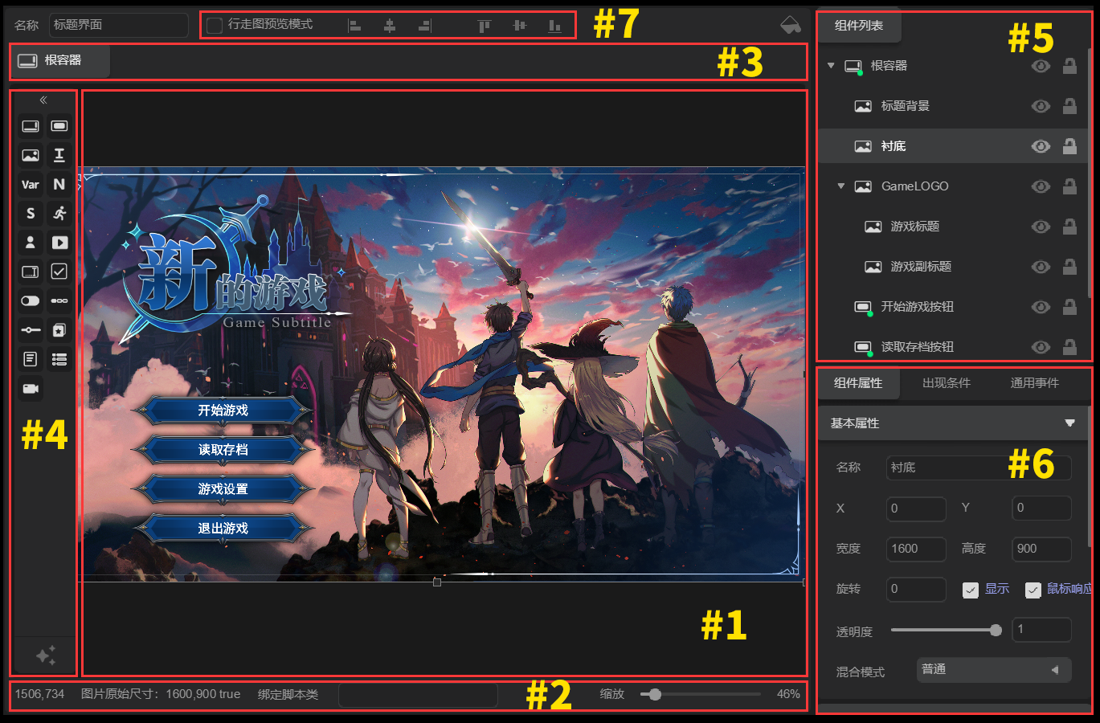1100x723 pixels.
Task: Click the 绑定脚本类 input field
Action: tap(418, 695)
